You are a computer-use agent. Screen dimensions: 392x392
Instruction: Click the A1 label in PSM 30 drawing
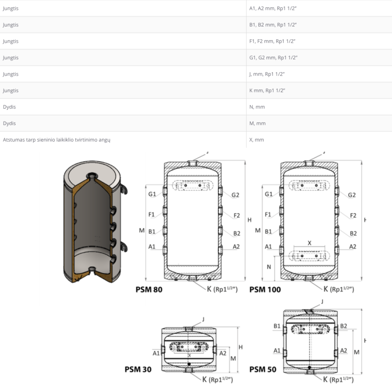pyautogui.click(x=156, y=353)
